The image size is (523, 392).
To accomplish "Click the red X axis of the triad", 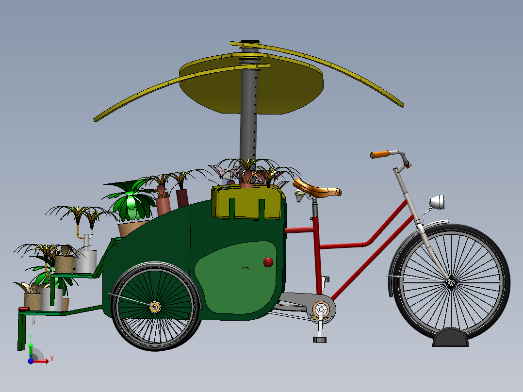I will click(41, 361).
